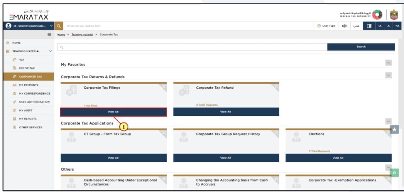Image resolution: width=404 pixels, height=192 pixels.
Task: View All under Corporate Tax Group Request History
Action: click(226, 158)
